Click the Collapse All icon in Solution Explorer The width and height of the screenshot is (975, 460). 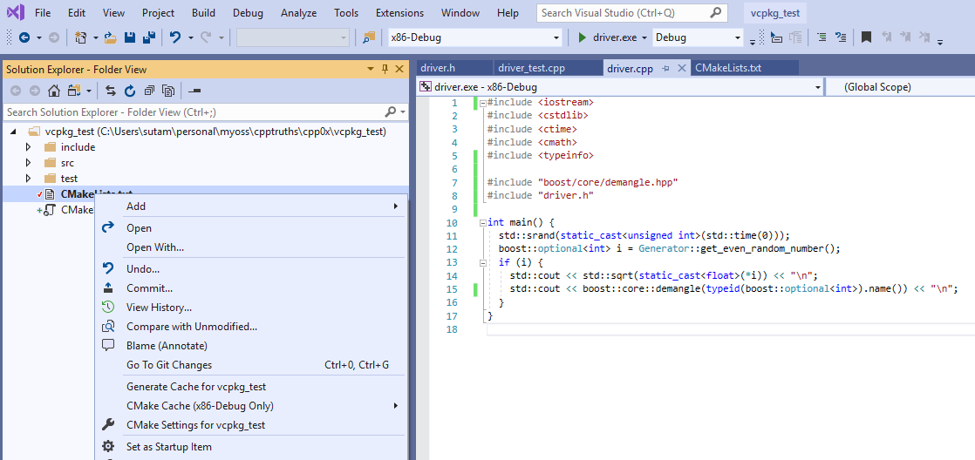coord(149,91)
